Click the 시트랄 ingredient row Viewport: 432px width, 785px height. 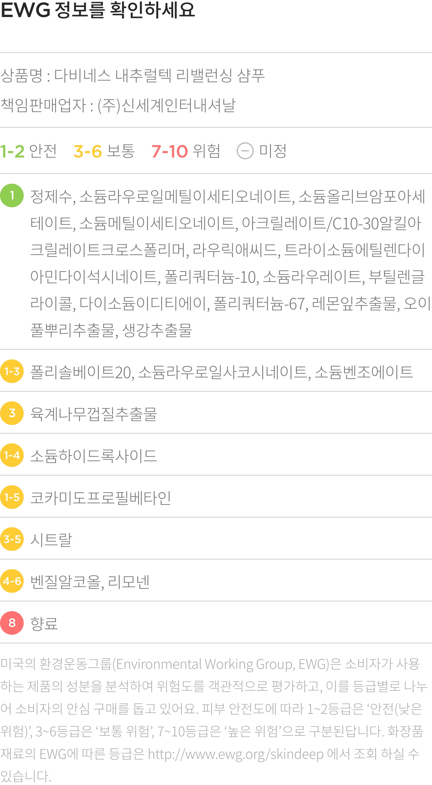(x=216, y=539)
